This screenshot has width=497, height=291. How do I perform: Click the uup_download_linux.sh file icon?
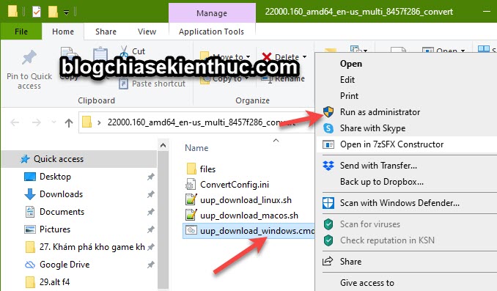[191, 199]
